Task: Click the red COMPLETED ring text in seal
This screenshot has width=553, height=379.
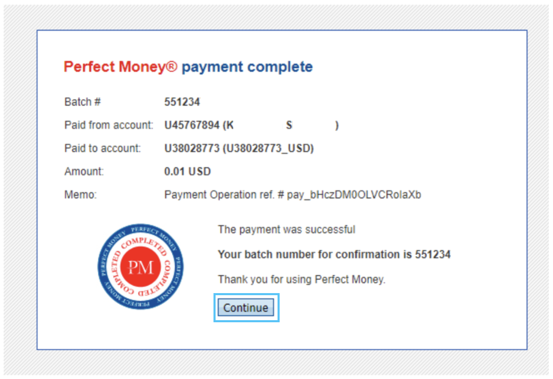Action: pos(141,242)
